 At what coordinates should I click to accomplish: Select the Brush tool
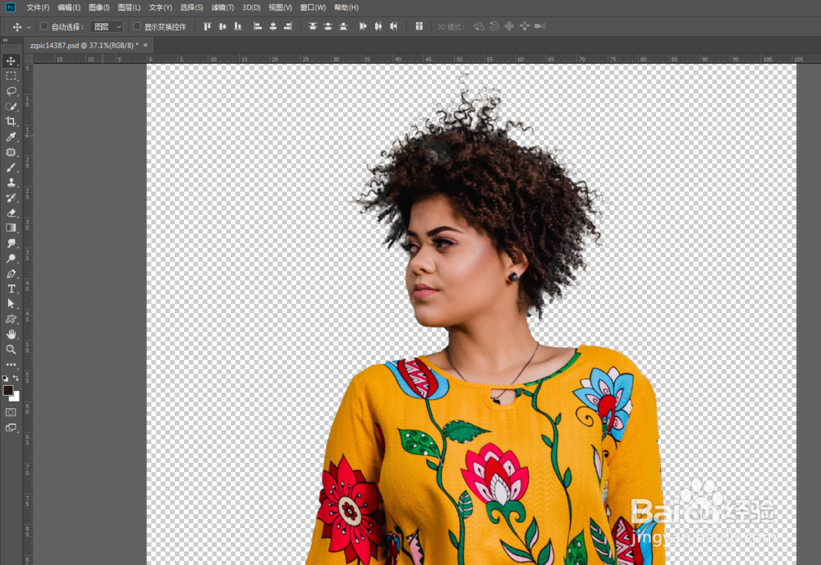coord(11,168)
